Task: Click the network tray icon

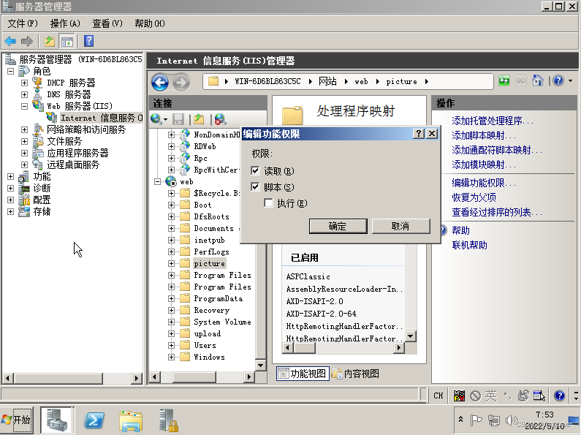Action: [493, 420]
